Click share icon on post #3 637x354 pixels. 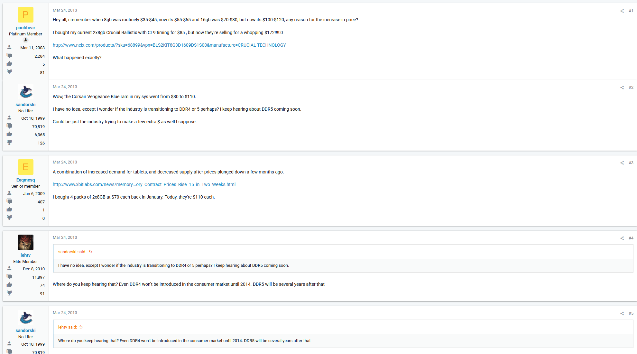coord(622,163)
